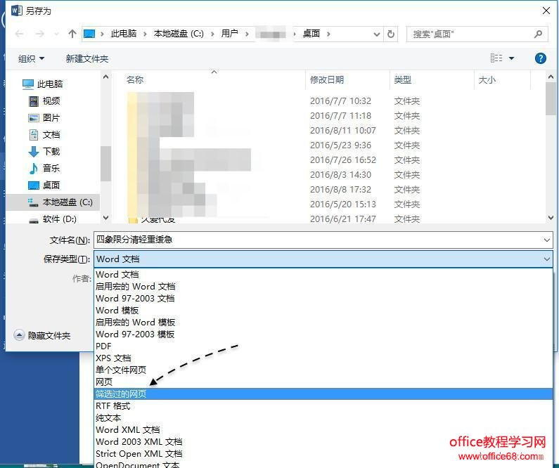Click the Forward navigation arrow
Image resolution: width=559 pixels, height=468 pixels.
click(39, 34)
